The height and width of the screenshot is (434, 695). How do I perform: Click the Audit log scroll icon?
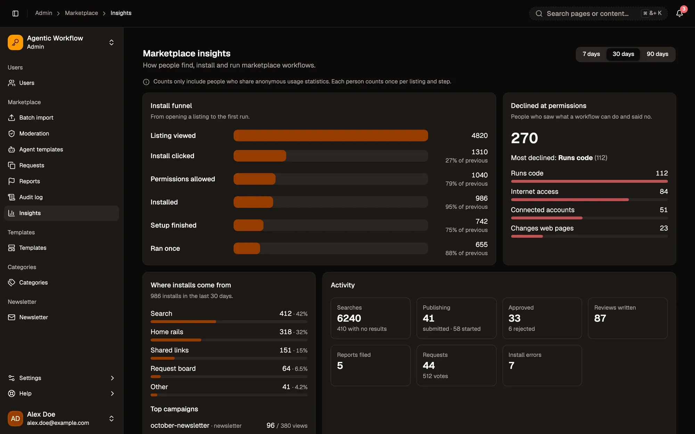click(11, 197)
